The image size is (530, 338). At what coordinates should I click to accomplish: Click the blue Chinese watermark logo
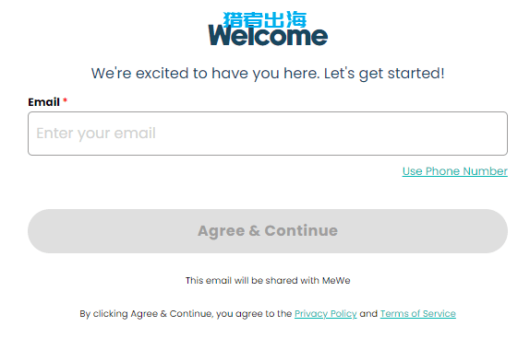click(265, 19)
